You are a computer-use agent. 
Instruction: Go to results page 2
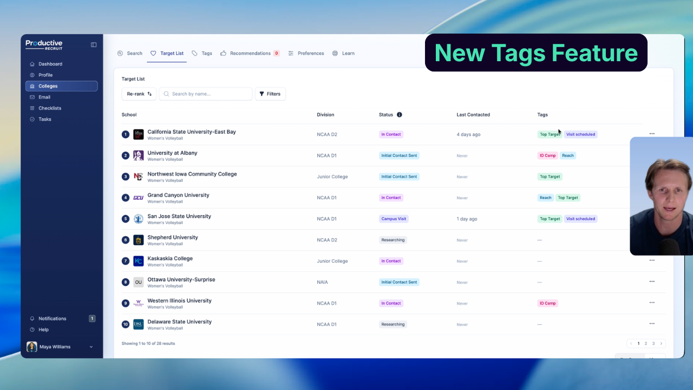click(x=646, y=343)
